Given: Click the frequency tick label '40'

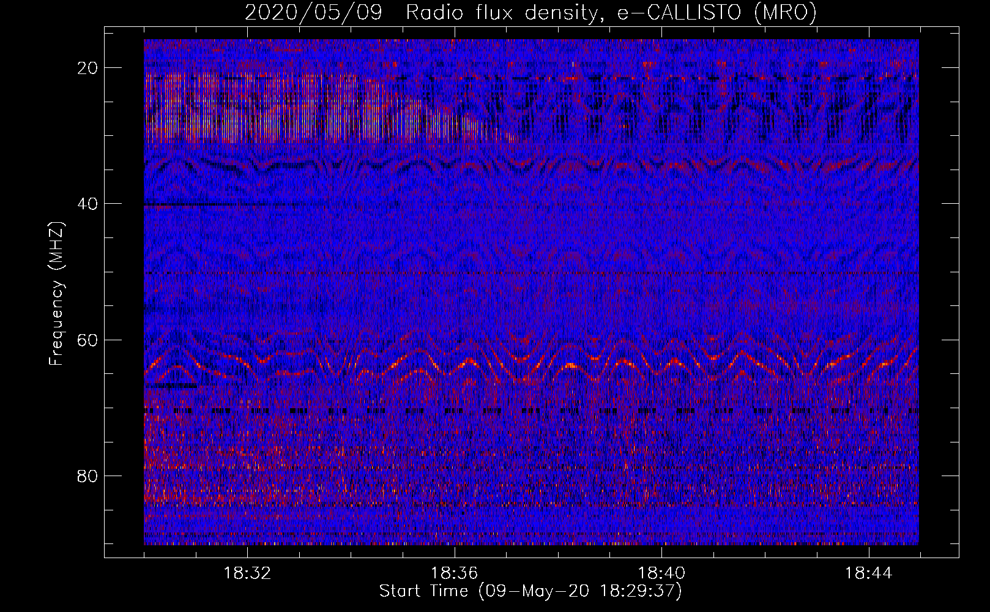Looking at the screenshot, I should [88, 204].
